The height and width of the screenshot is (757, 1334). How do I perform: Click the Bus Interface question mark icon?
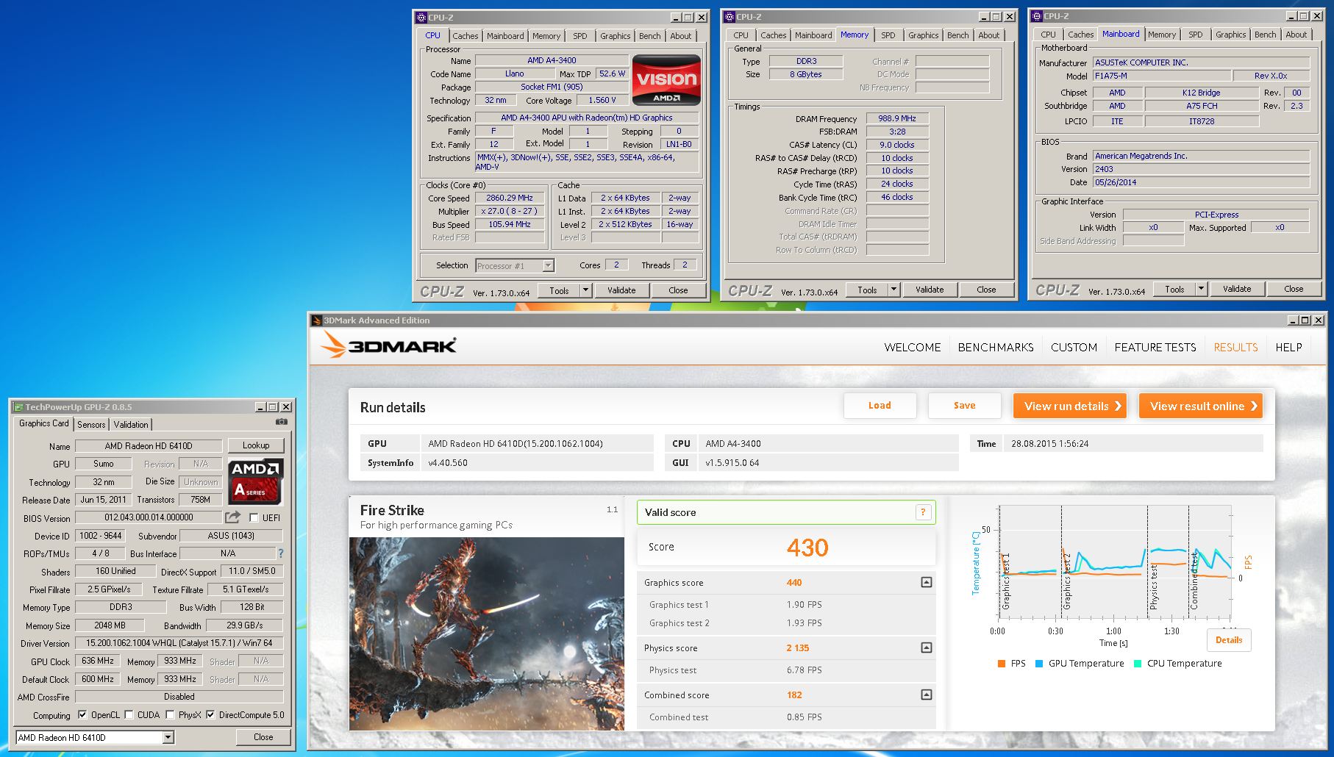click(280, 553)
